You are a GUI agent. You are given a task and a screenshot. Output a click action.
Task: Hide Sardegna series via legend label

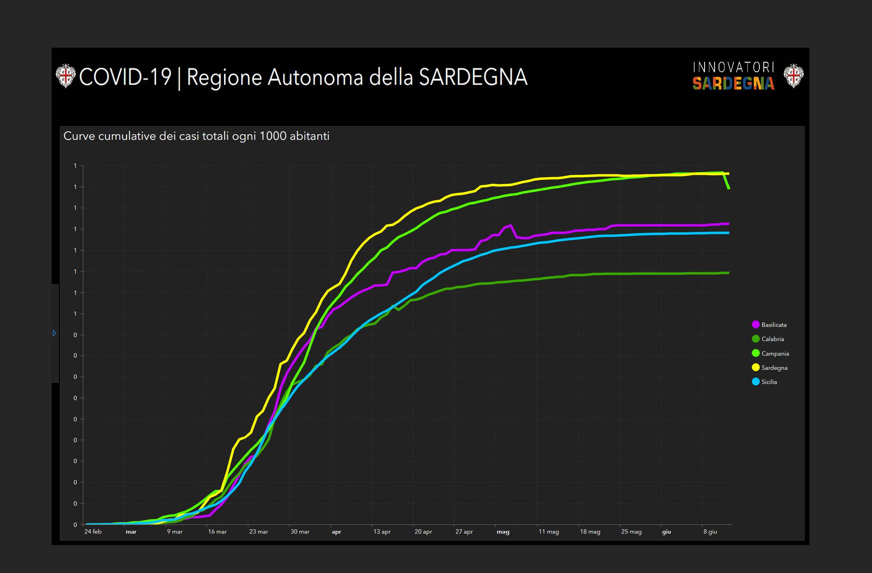(x=774, y=368)
